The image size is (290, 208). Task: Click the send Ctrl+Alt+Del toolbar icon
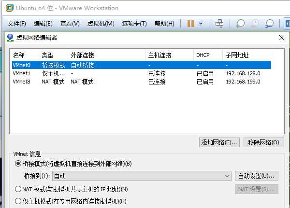point(219,24)
